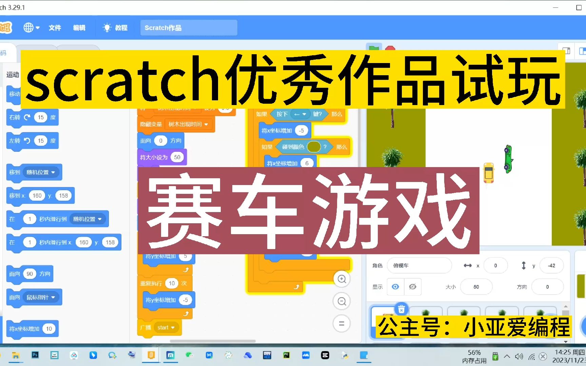
Task: Open the 编辑 menu
Action: (x=79, y=28)
